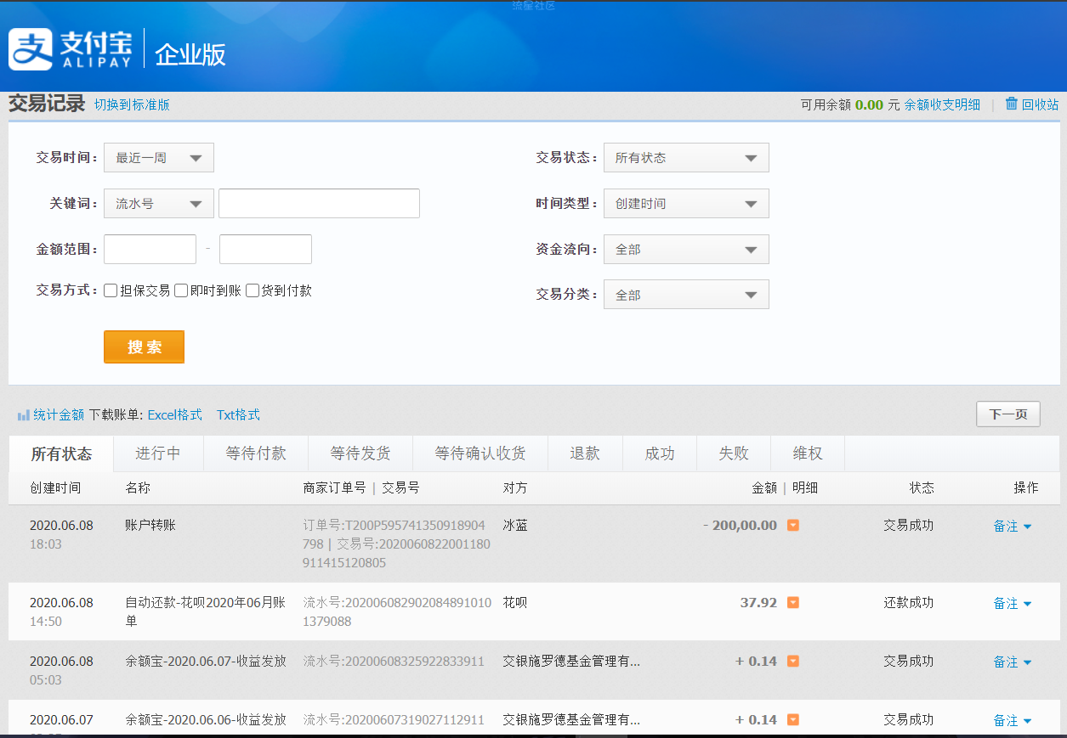This screenshot has width=1067, height=738.
Task: Open the 交易分类 dropdown
Action: pos(686,295)
